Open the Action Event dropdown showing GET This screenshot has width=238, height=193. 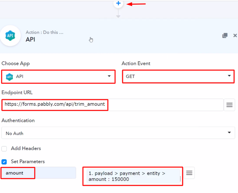(178, 76)
